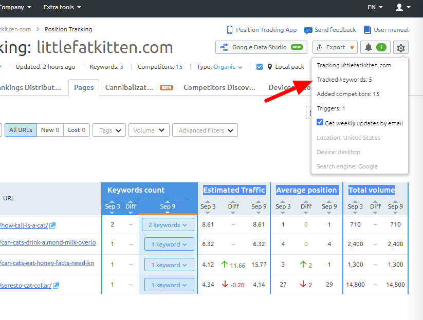Screen dimensions: 423x320
Task: Click the Position Tracking breadcrumb
Action: (x=68, y=29)
